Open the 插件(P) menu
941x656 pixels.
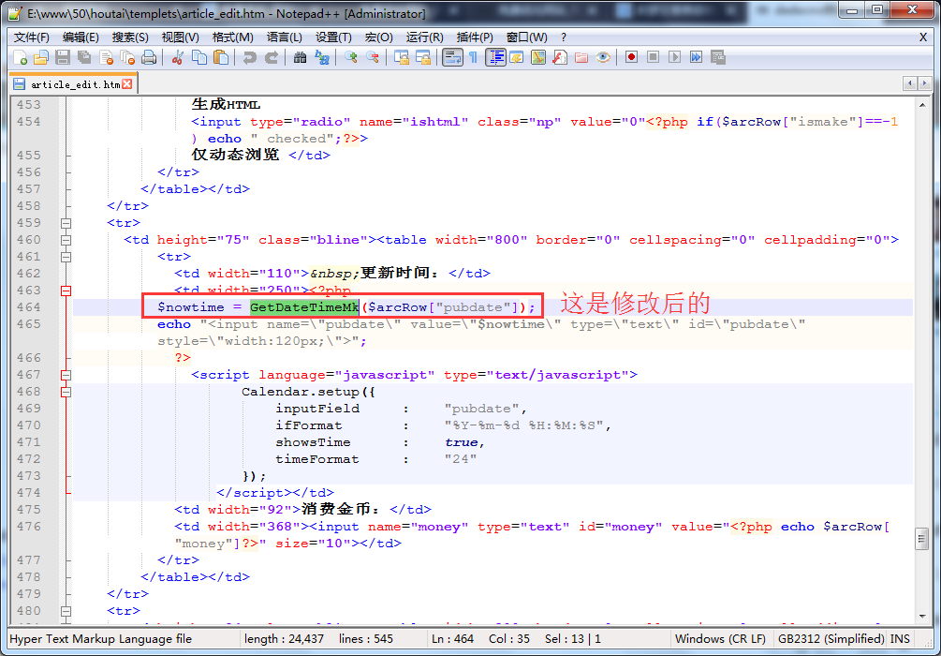coord(474,37)
